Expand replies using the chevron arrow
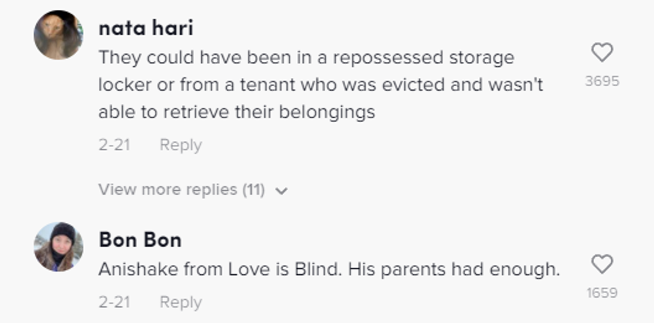 (x=282, y=191)
